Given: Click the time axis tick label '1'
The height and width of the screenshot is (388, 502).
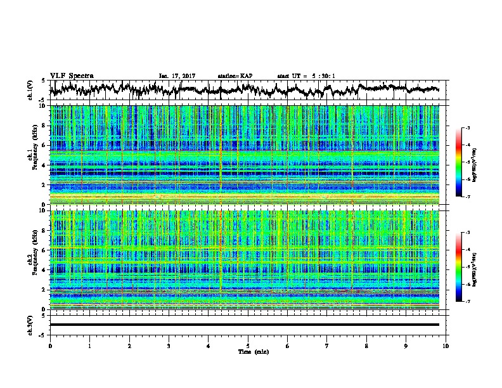Looking at the screenshot, I should point(89,346).
